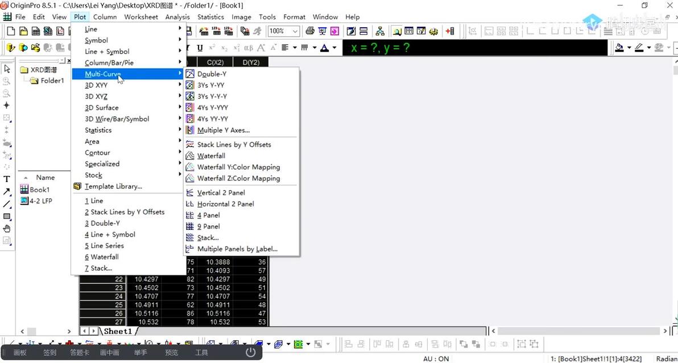The width and height of the screenshot is (678, 363).
Task: Open the fill color dropdown arrow
Action: [x=629, y=48]
